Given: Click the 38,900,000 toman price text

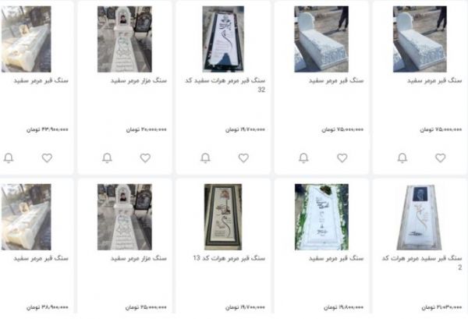Looking at the screenshot, I should (x=48, y=307).
